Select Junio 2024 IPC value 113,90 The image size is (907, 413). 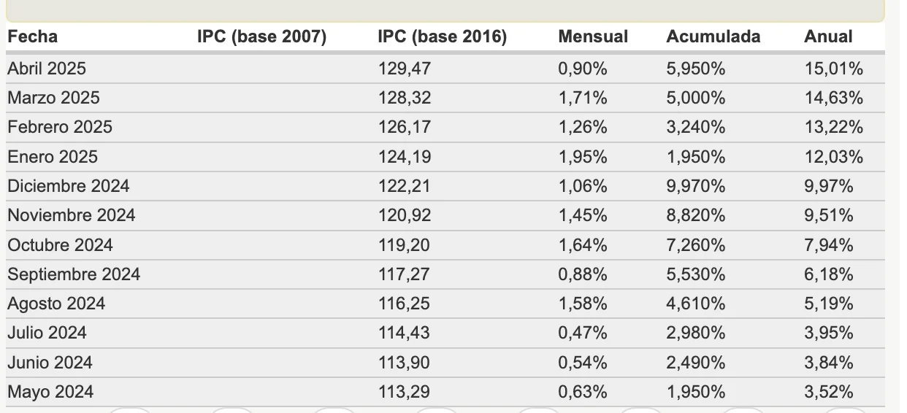405,363
